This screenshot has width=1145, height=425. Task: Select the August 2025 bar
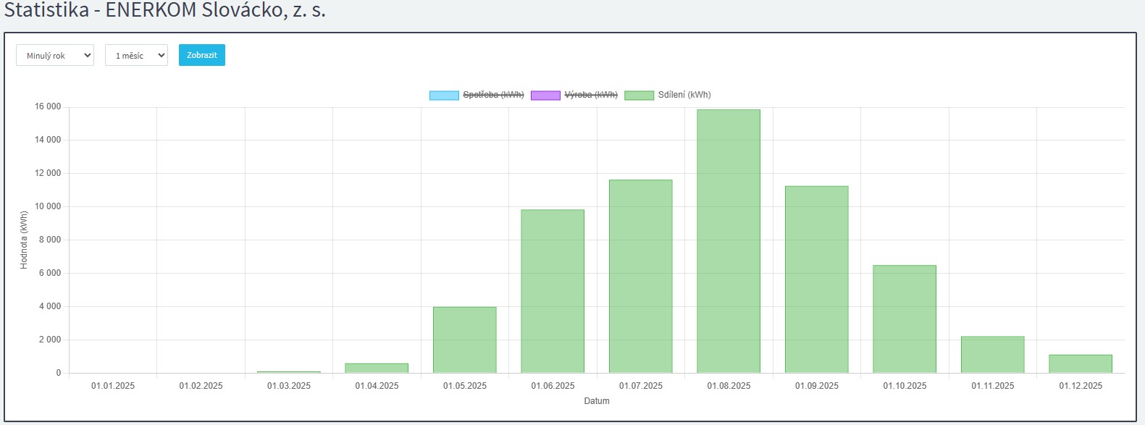click(729, 241)
